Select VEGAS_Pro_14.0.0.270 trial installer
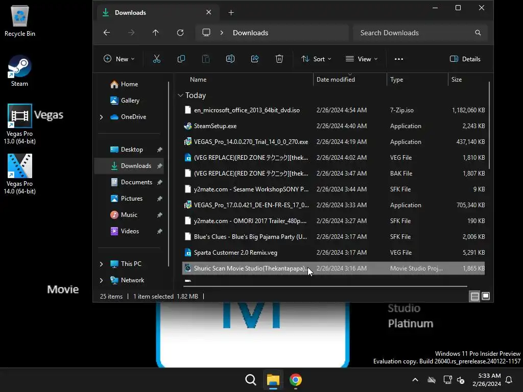523x392 pixels. pos(334,142)
